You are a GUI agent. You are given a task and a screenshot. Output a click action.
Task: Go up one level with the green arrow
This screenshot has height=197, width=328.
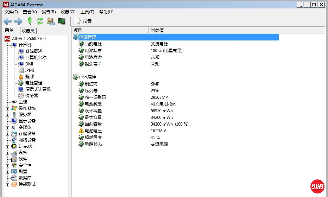(30, 21)
